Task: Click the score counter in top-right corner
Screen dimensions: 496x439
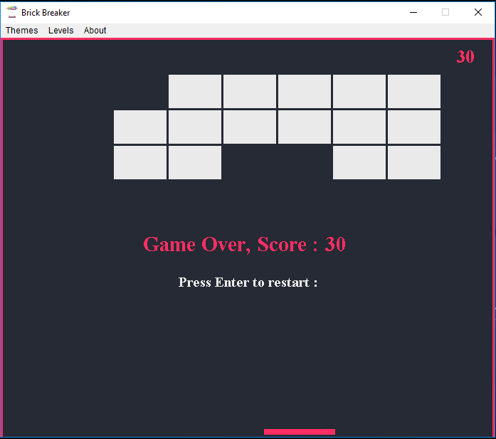Action: coord(465,57)
